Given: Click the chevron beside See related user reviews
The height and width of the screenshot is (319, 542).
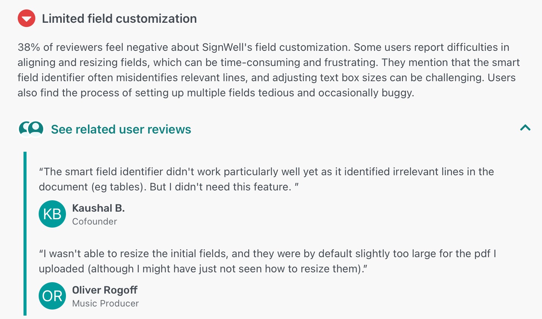Looking at the screenshot, I should pyautogui.click(x=525, y=128).
